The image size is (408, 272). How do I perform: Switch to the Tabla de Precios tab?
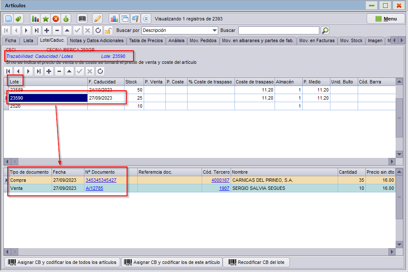[146, 40]
